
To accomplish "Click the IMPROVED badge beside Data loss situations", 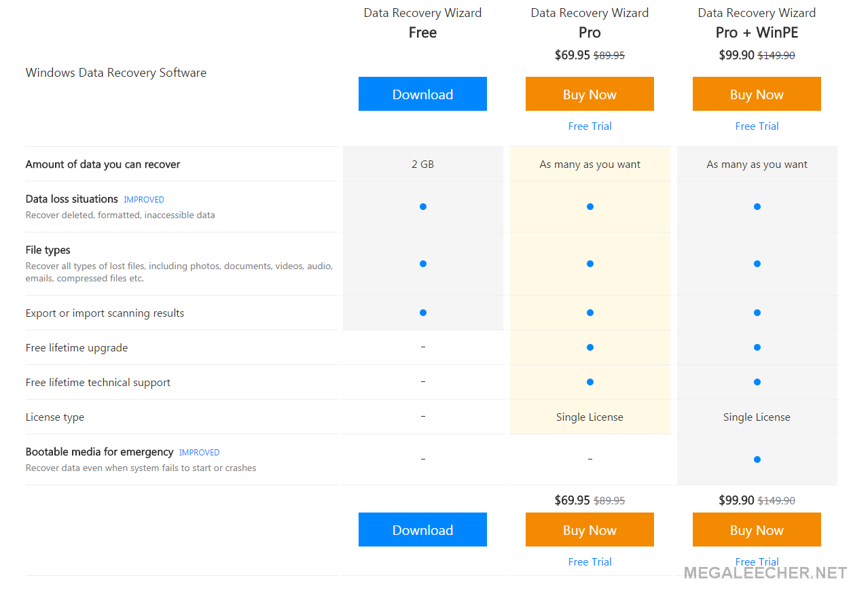I will click(x=144, y=200).
